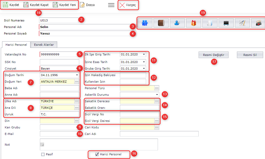Image resolution: width=265 pixels, height=159 pixels.
Task: Click into the E-Mail input field
Action: (x=58, y=134)
